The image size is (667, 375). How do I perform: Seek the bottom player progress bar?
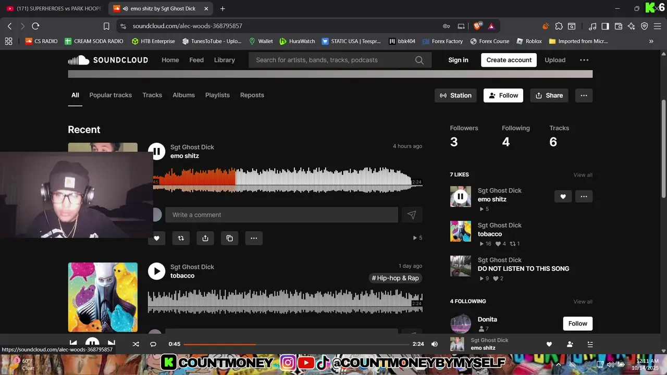tap(297, 344)
